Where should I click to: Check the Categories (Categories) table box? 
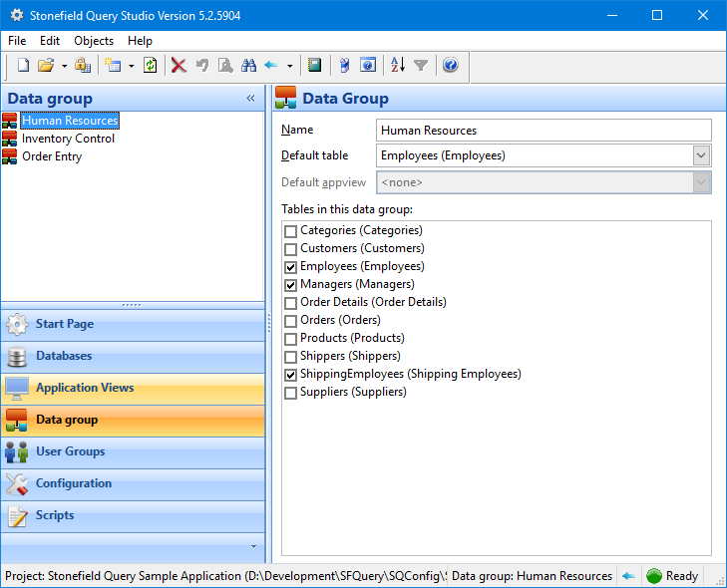pos(291,231)
